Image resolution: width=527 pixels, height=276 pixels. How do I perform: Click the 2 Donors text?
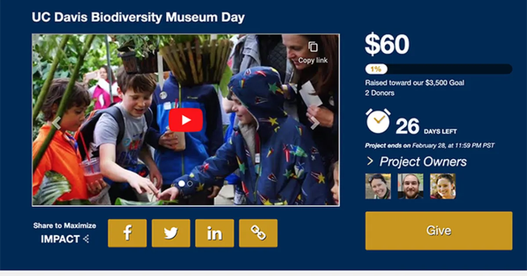380,93
